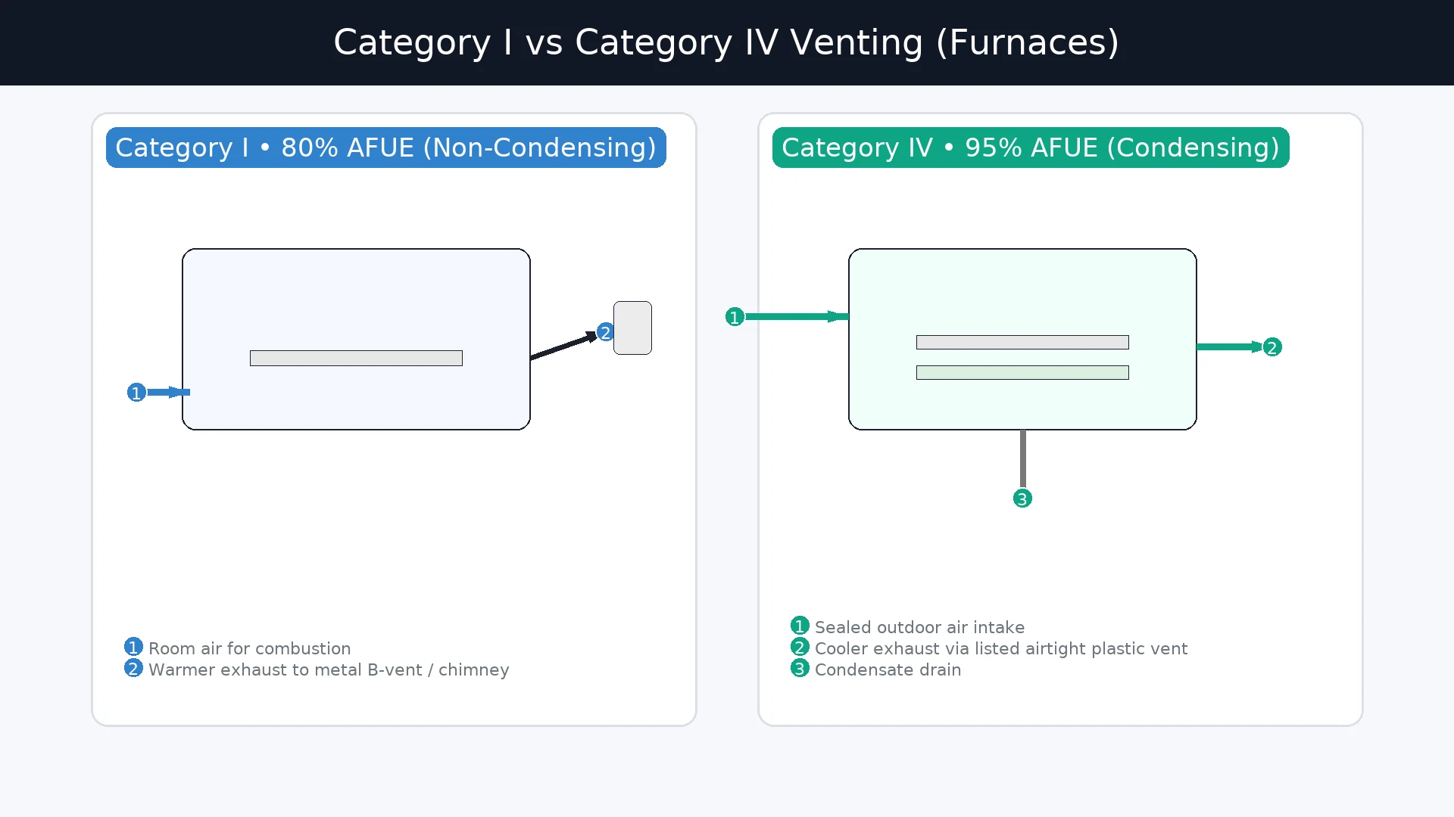1454x817 pixels.
Task: Click legend marker 1 for Room air for combustion
Action: click(x=133, y=648)
